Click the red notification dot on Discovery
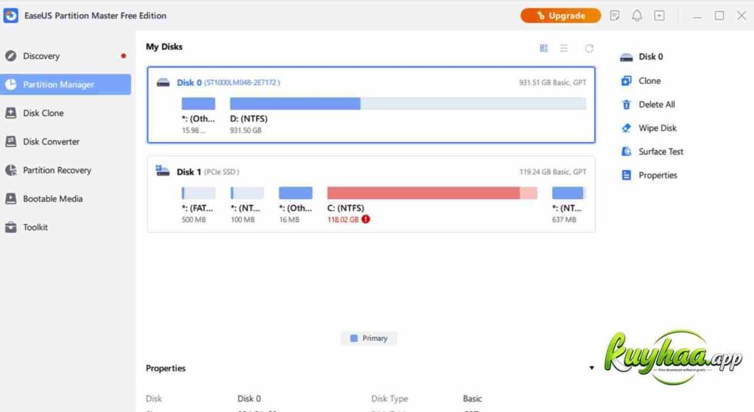 124,56
